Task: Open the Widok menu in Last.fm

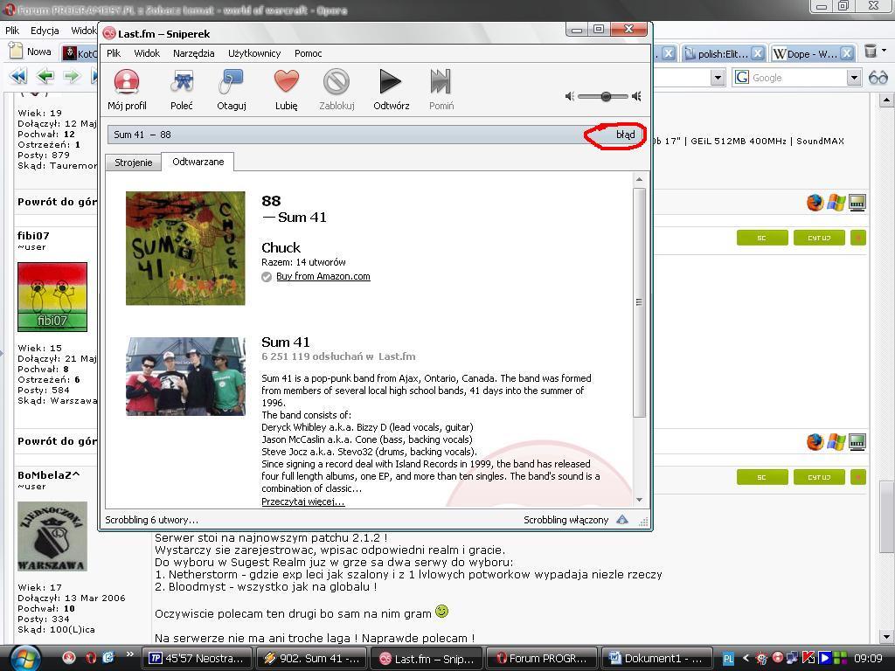Action: click(147, 53)
